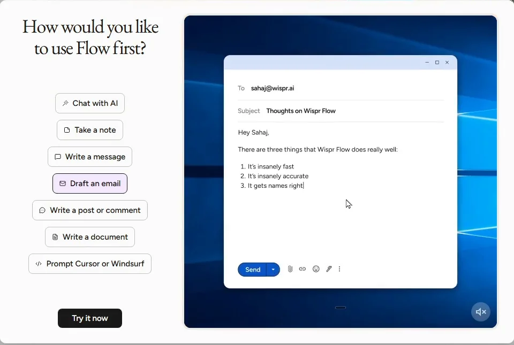Select the Chat with AI option
Viewport: 514px width, 345px height.
[90, 103]
